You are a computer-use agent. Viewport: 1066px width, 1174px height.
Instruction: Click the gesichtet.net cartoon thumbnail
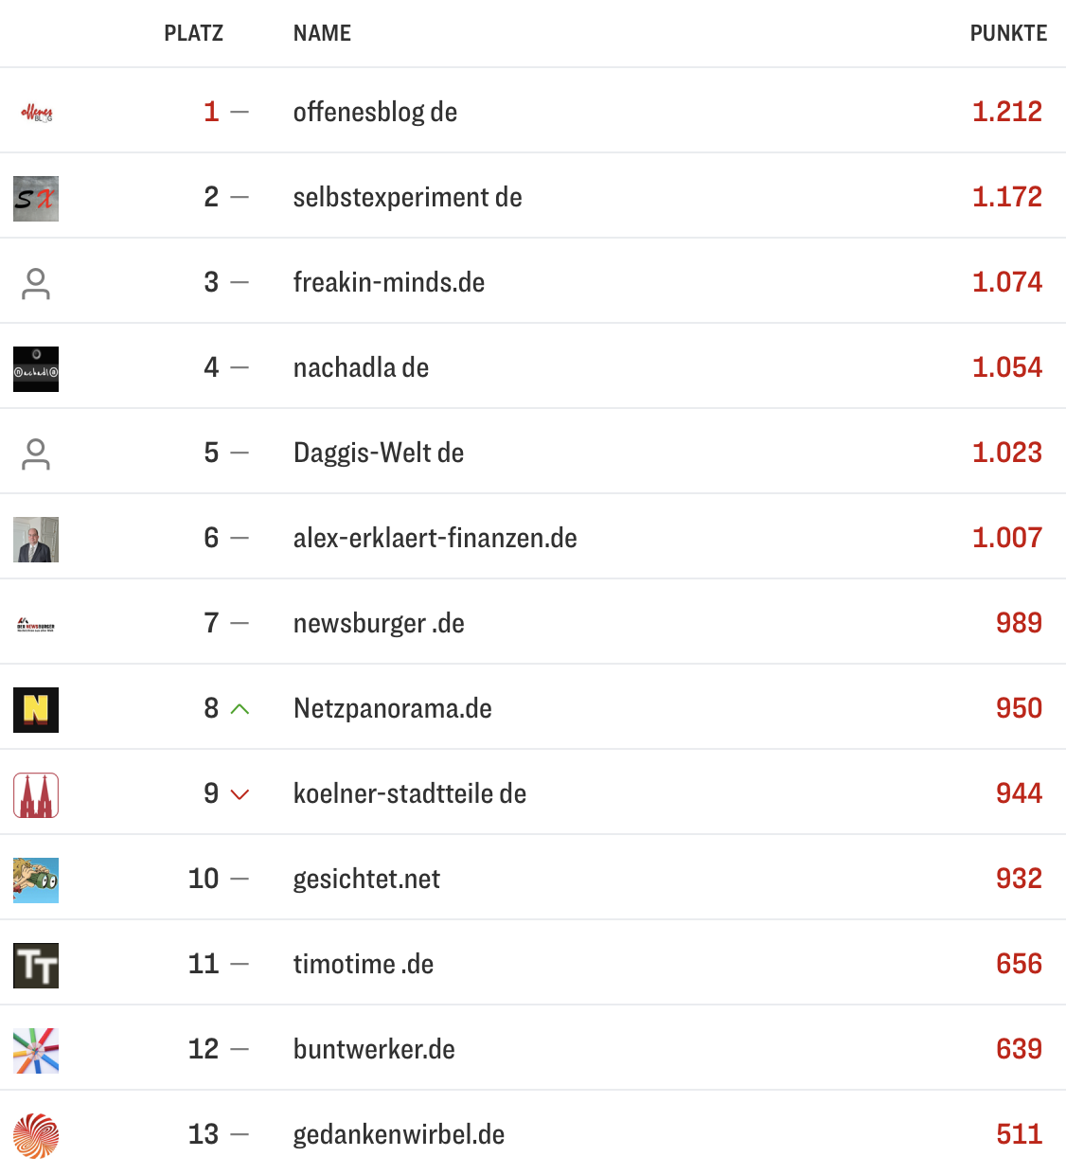pos(36,880)
